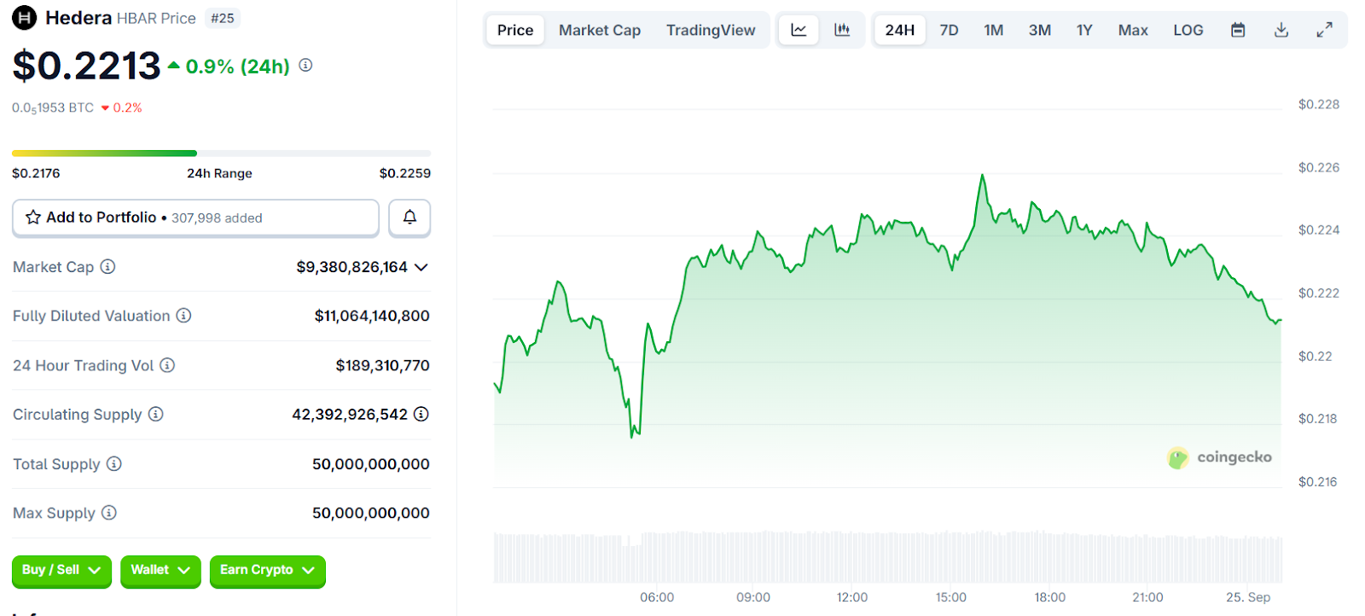Expand the Market Cap value chevron
The width and height of the screenshot is (1365, 616).
[421, 267]
